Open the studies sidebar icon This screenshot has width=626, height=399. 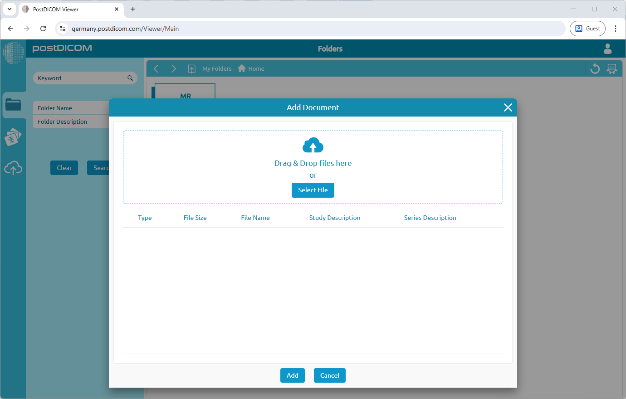coord(13,137)
